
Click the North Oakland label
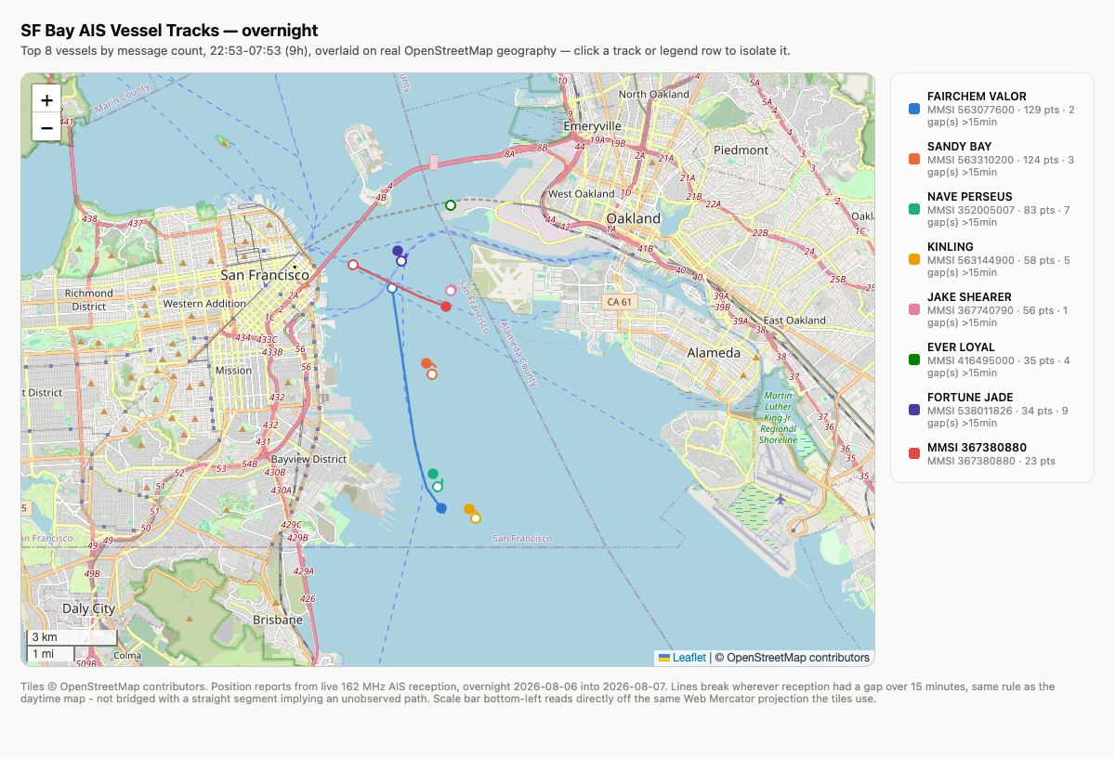[x=654, y=95]
